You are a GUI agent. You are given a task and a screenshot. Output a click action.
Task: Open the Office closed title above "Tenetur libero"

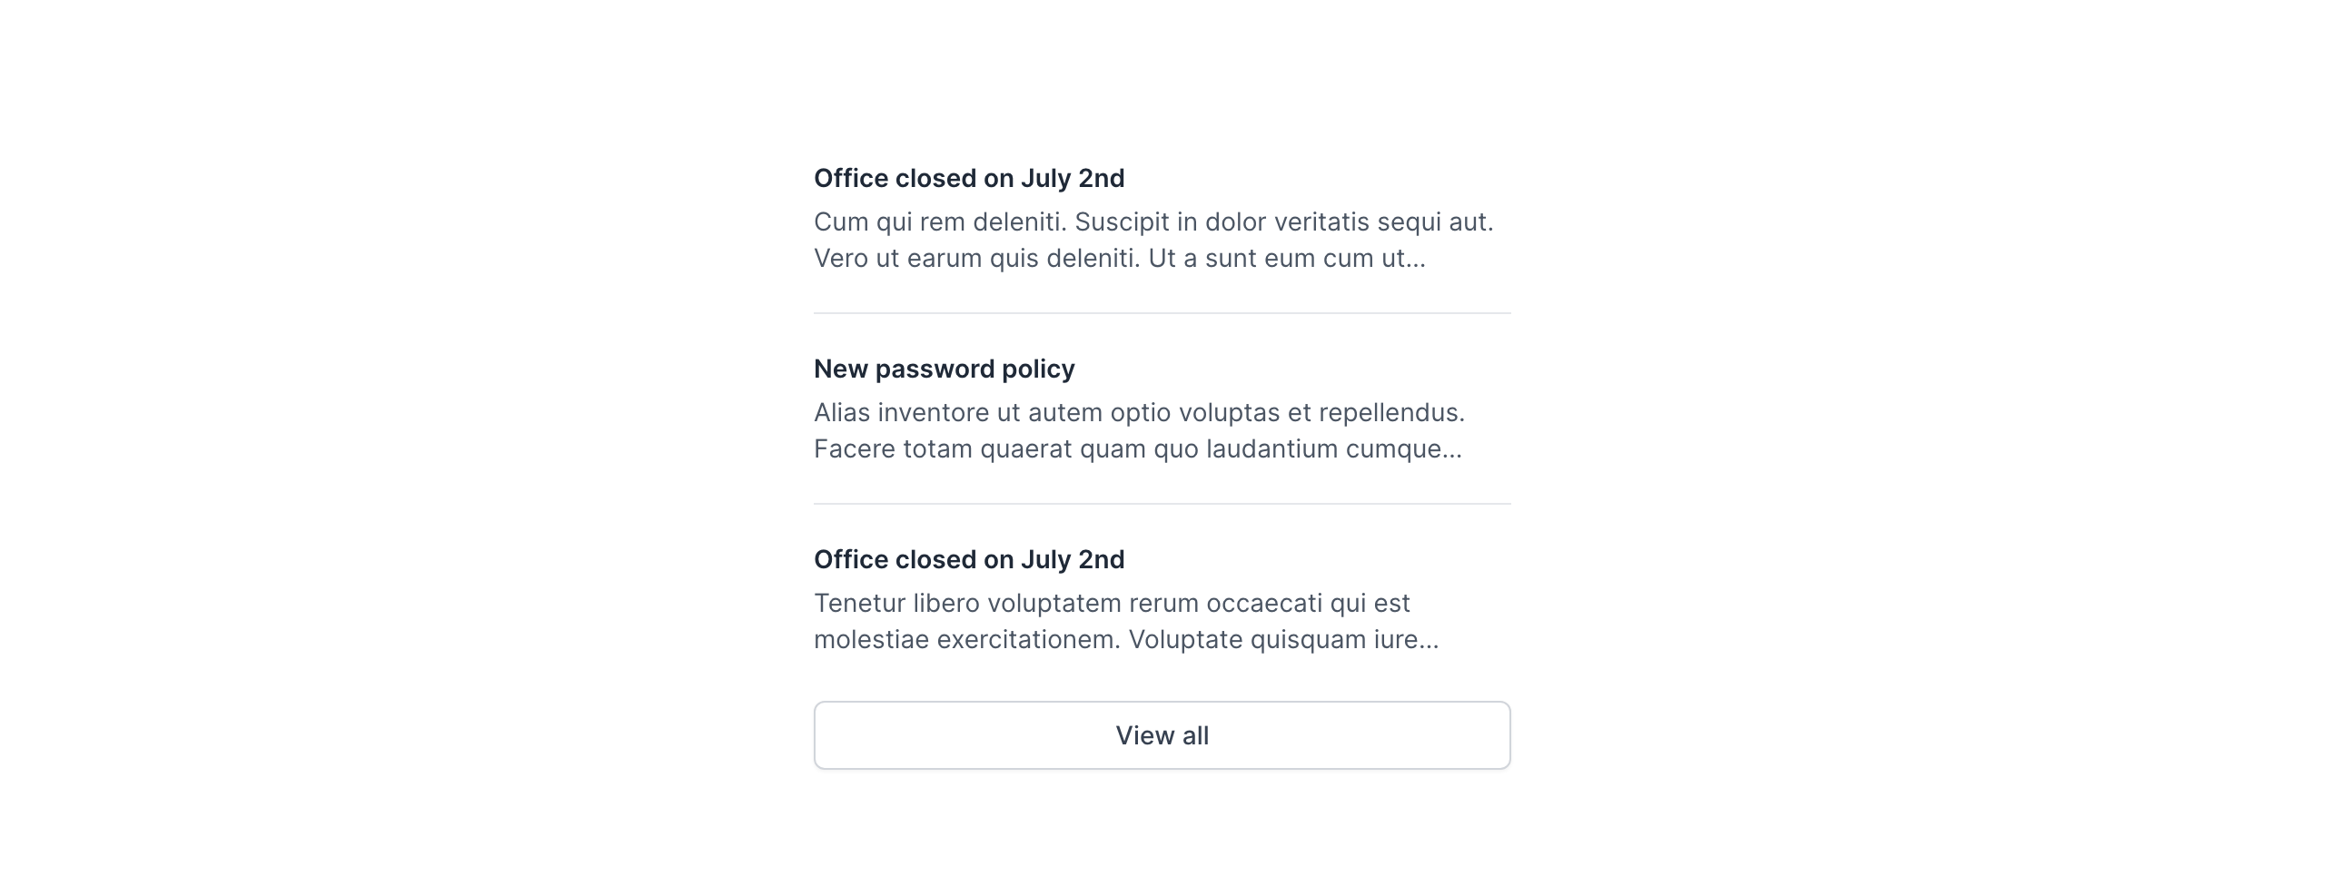pos(968,559)
